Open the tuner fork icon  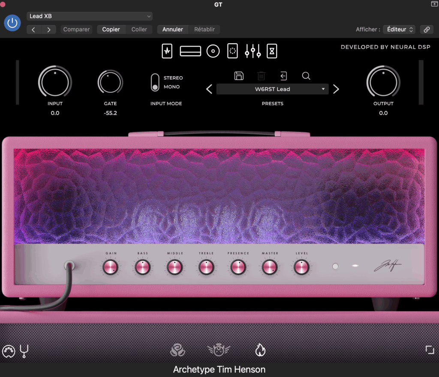(x=24, y=351)
